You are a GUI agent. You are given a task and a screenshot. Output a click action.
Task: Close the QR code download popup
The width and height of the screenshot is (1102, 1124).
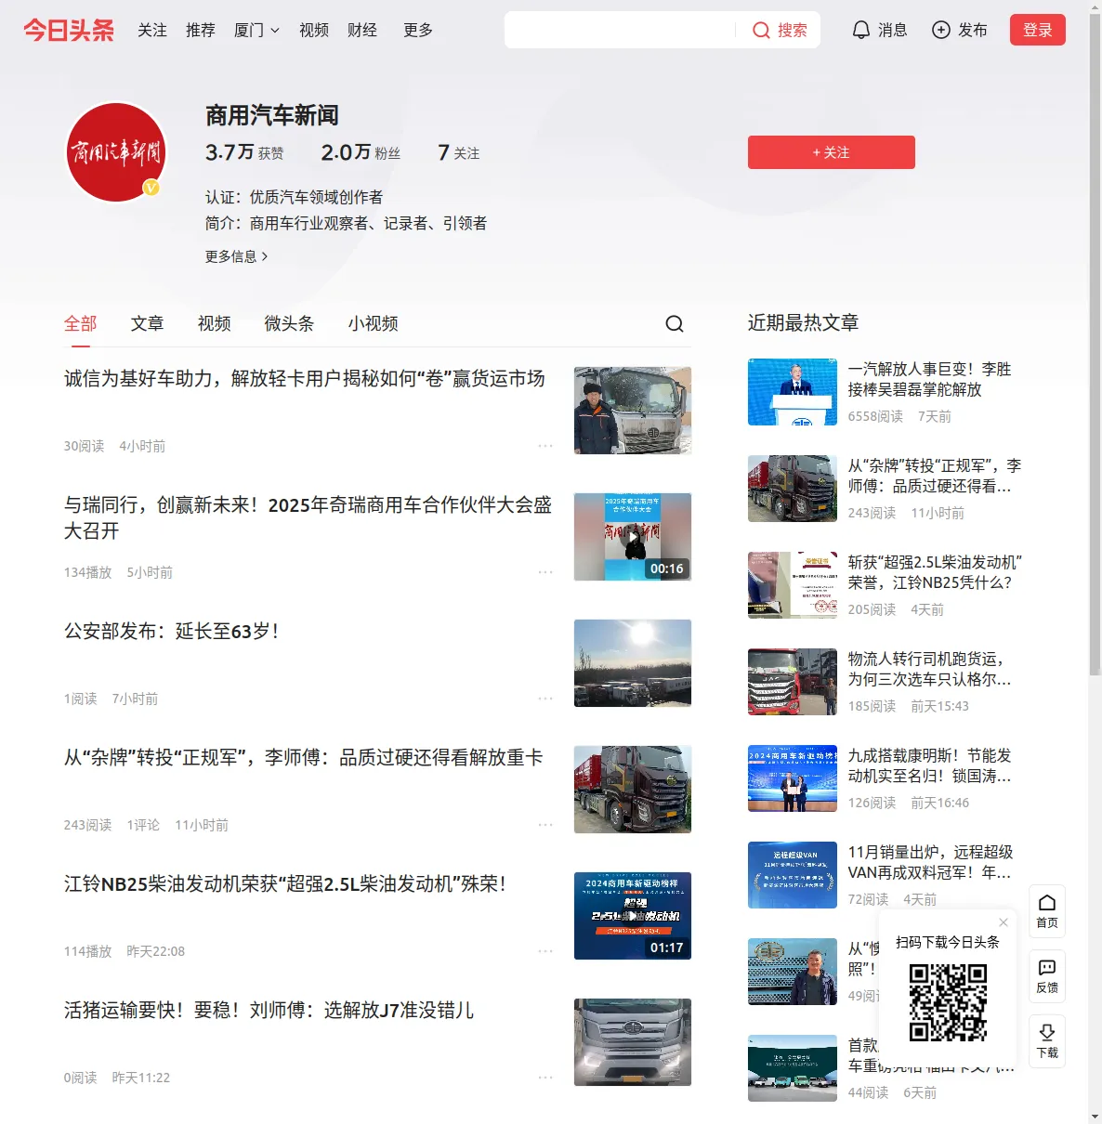pos(1004,922)
